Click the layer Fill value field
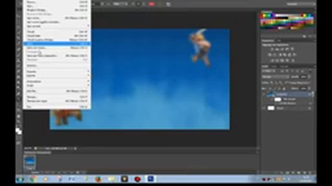 tap(303, 88)
